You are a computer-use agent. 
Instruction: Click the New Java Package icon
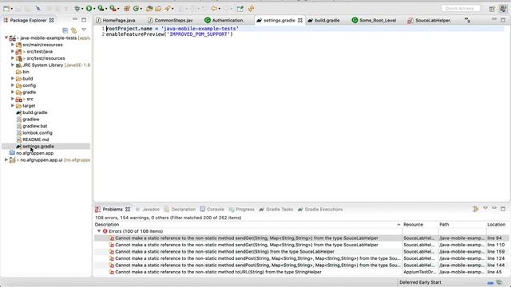[127, 9]
